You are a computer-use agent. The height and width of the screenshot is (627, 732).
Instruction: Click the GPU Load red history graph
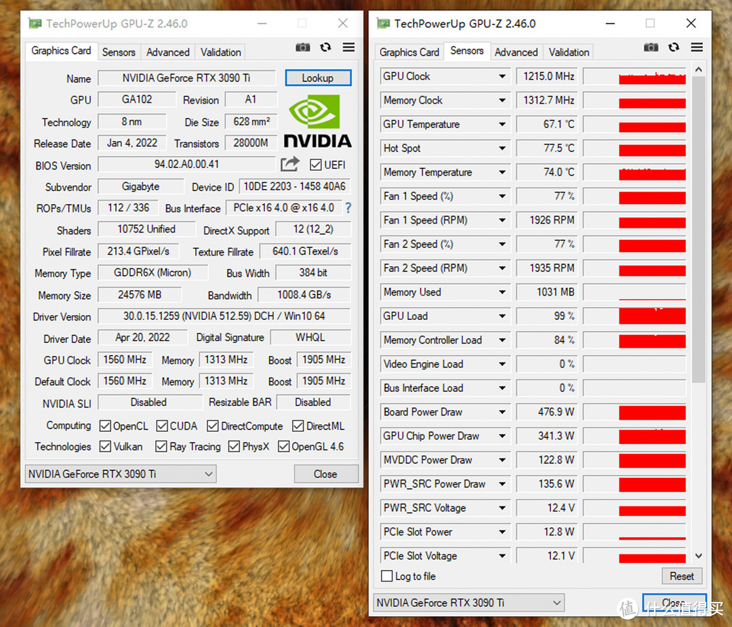coord(634,316)
